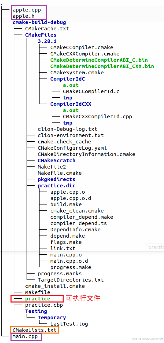164x343 pixels.
Task: Select CMakeCCompiler.cmake file
Action: coord(81,47)
